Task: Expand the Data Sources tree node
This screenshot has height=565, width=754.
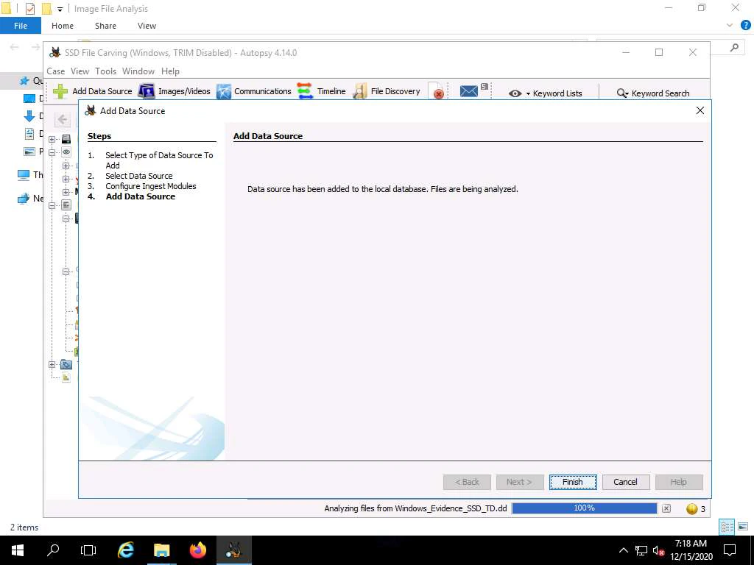Action: pos(52,139)
